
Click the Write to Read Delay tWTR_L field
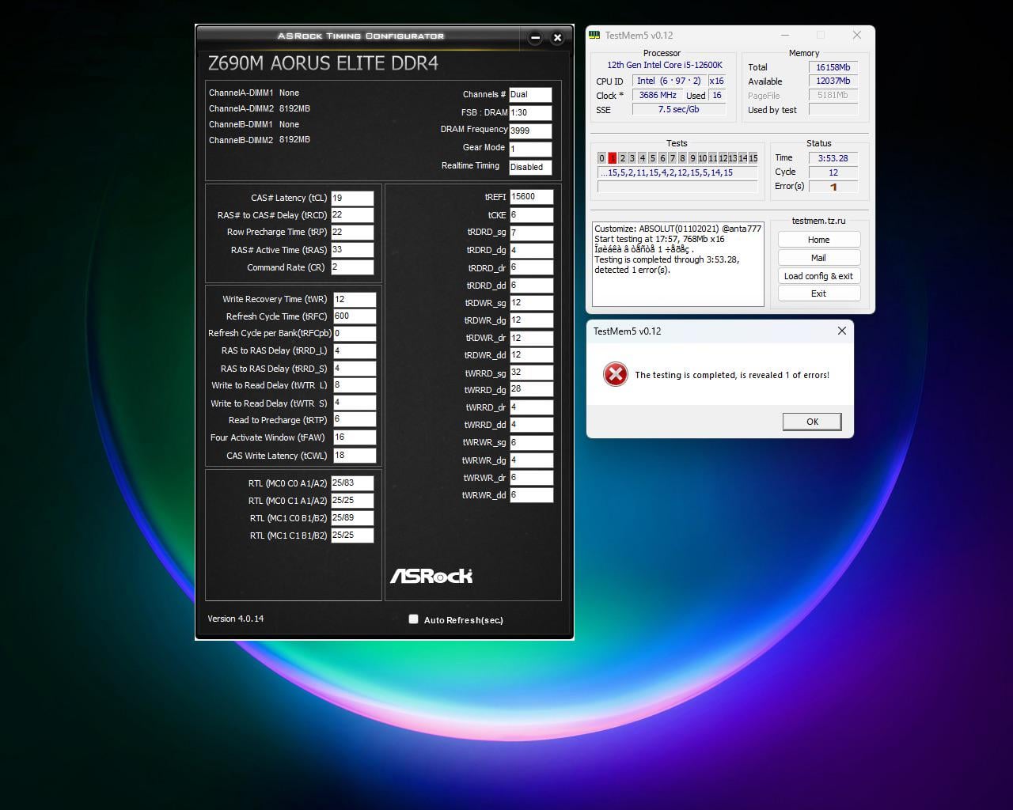pos(355,386)
